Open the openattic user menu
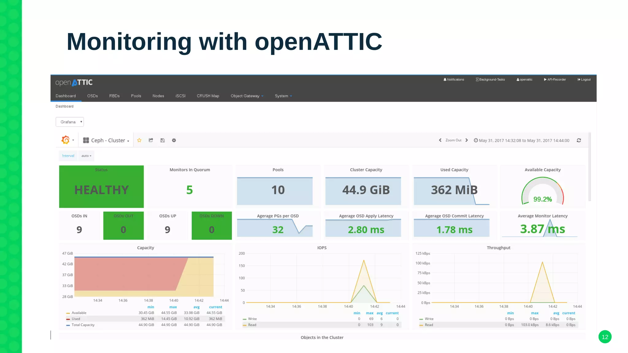Screen dimensions: 628x353 coord(524,79)
